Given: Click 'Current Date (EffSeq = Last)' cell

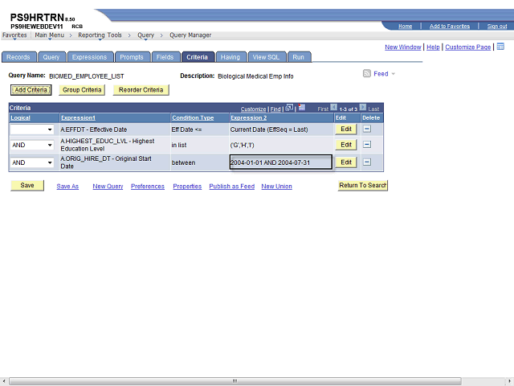Looking at the screenshot, I should [269, 129].
